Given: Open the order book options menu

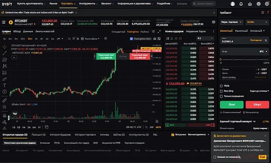Looking at the screenshot, I should [214, 32].
